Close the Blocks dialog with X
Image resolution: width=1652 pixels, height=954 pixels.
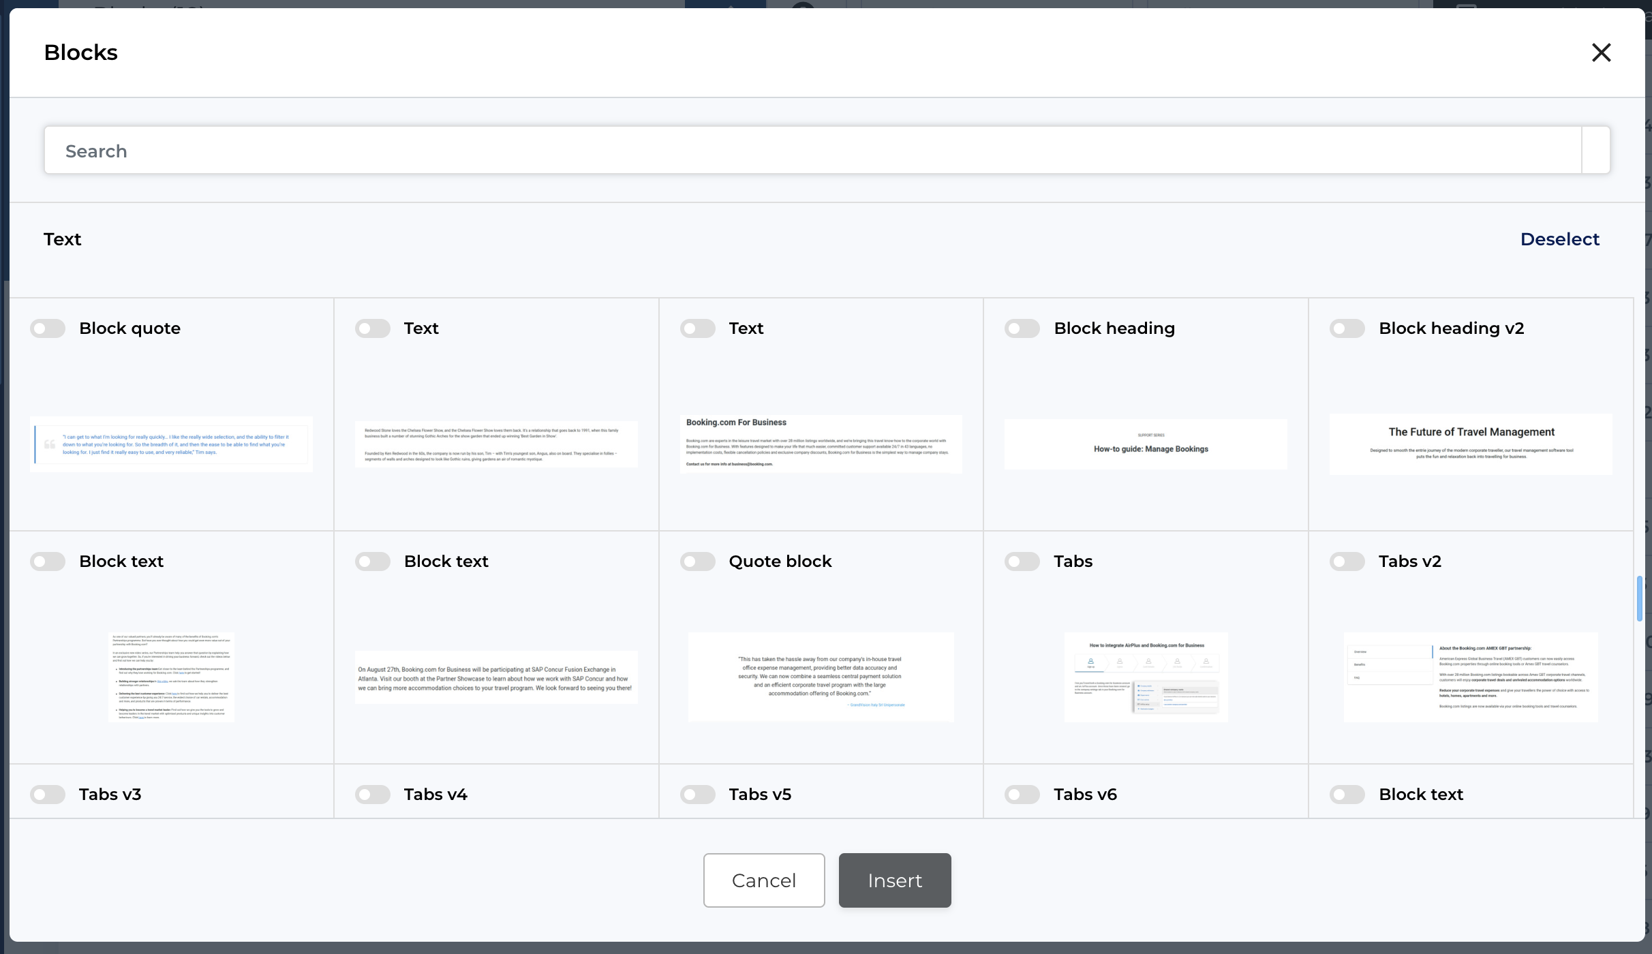[x=1601, y=52]
